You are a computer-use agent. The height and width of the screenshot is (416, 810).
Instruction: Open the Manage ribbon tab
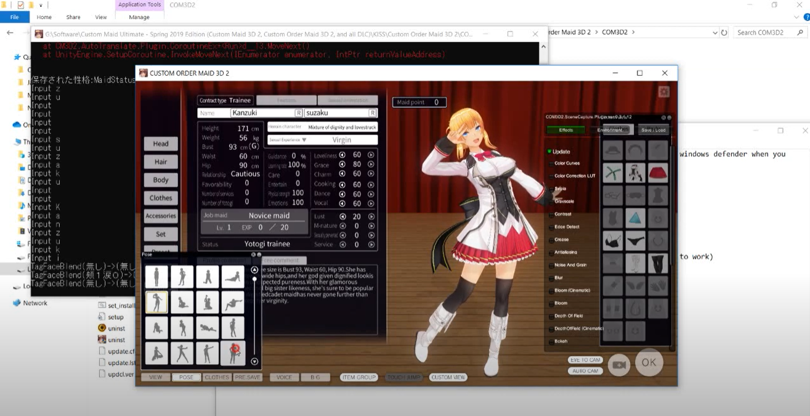point(139,17)
